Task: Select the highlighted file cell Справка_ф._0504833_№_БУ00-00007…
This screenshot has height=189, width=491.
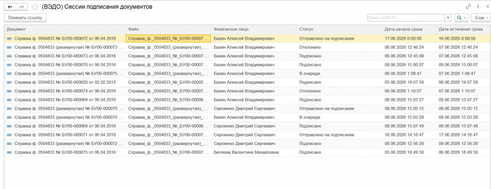Action: coord(168,39)
